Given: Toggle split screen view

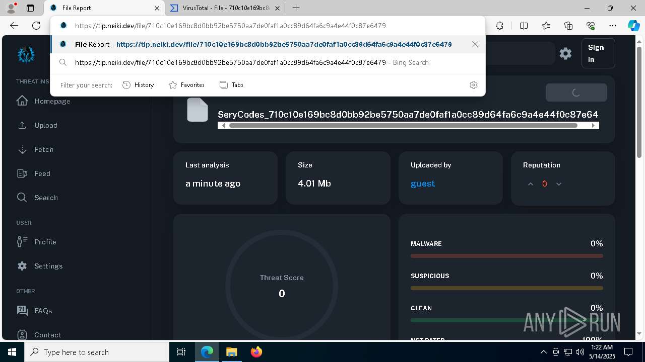Looking at the screenshot, I should coord(524,26).
